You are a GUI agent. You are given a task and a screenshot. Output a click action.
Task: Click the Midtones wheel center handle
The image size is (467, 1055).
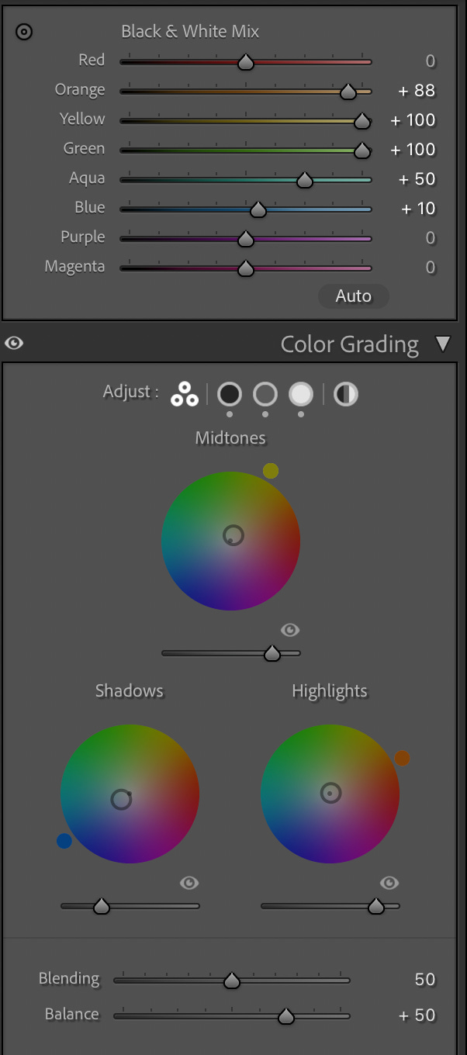233,535
